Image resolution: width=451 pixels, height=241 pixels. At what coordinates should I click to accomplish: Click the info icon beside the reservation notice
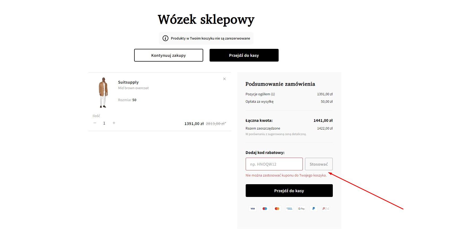[165, 38]
